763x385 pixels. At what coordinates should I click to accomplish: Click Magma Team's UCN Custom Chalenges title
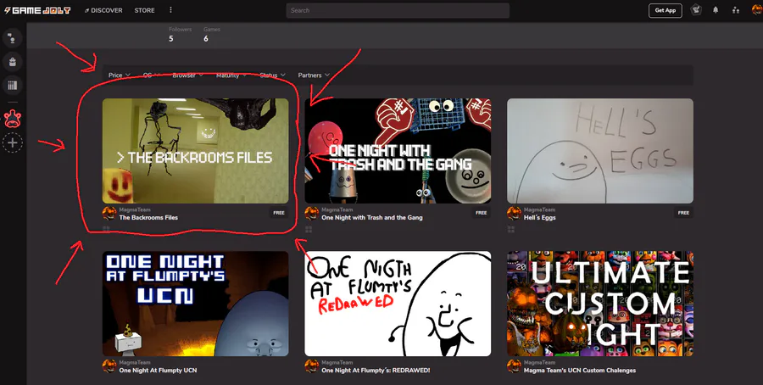[x=580, y=371]
